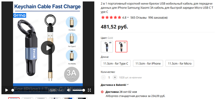Open the 565 Отзывы reviews link
Image resolution: width=215 pixels, height=99 pixels.
(x=138, y=17)
